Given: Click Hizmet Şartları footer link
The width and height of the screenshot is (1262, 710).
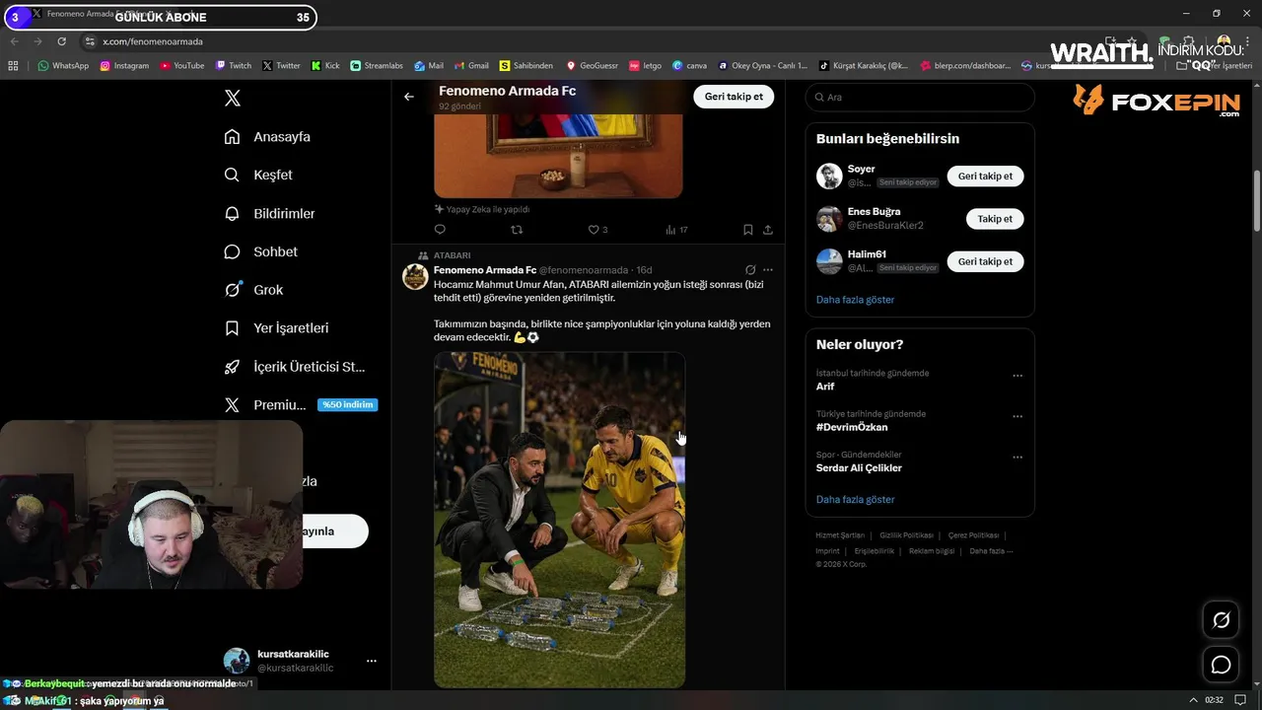Looking at the screenshot, I should [840, 535].
